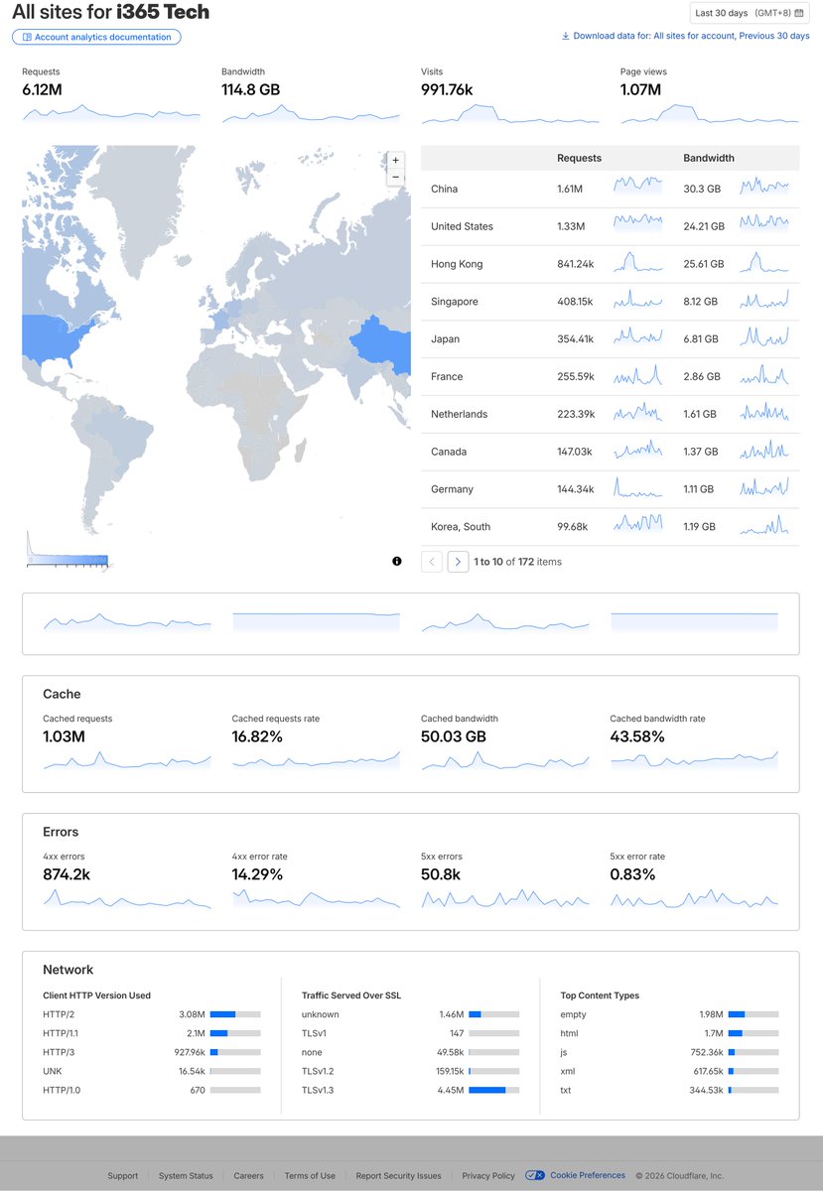823x1191 pixels.
Task: Click the HTTP/2 usage bar
Action: (235, 1014)
